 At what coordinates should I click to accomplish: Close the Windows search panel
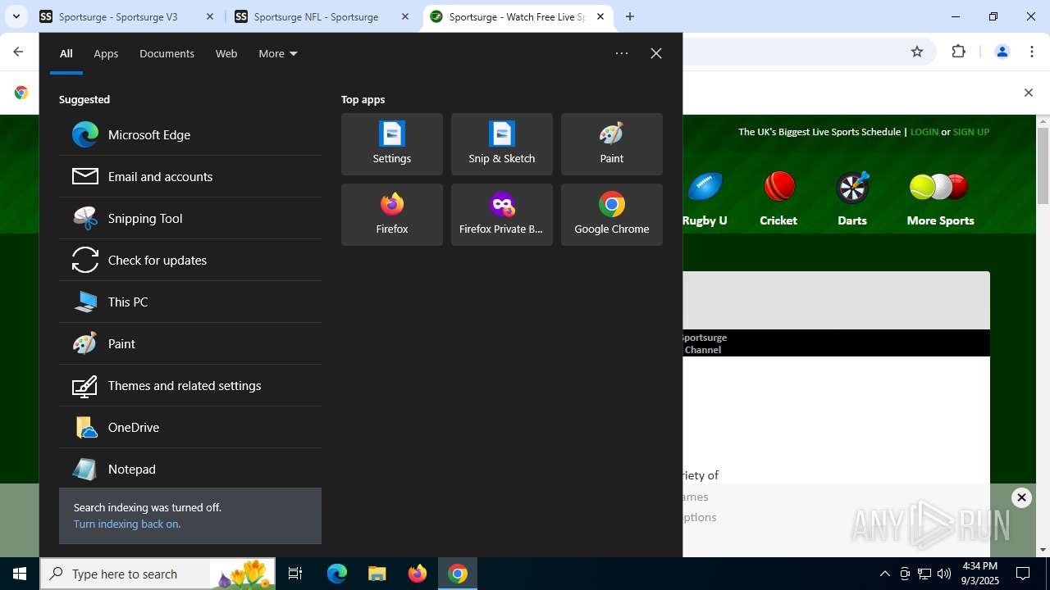point(656,53)
